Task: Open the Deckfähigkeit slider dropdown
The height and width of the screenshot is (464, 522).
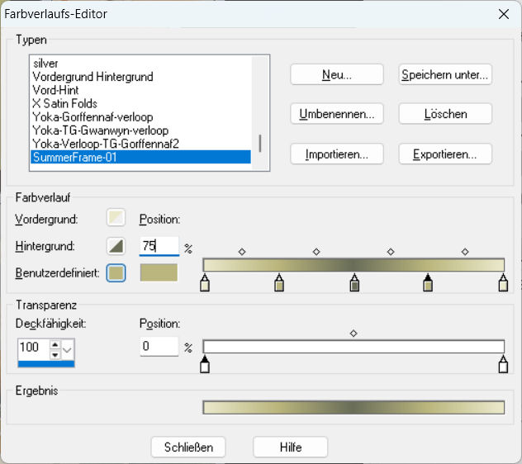Action: 68,350
